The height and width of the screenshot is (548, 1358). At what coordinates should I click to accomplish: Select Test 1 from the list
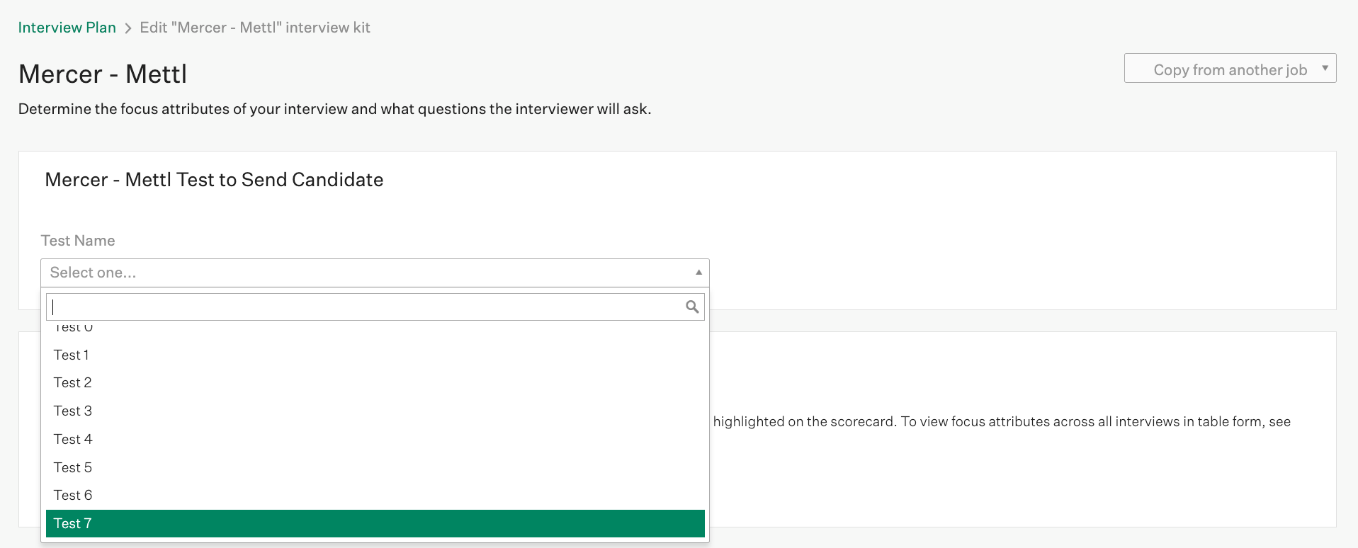click(72, 355)
